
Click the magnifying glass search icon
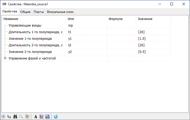tap(21, 117)
